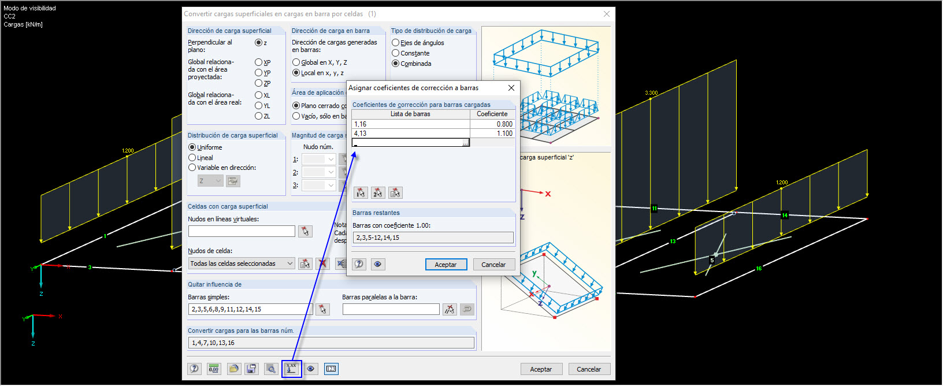Select Constante distribution type
The width and height of the screenshot is (943, 386).
tap(395, 53)
